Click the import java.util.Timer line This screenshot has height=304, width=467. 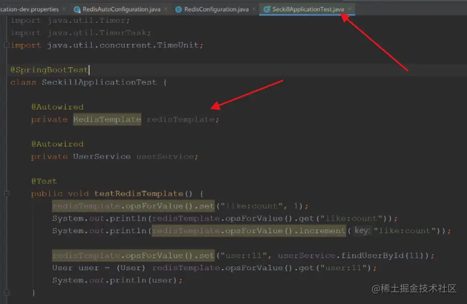pos(70,21)
